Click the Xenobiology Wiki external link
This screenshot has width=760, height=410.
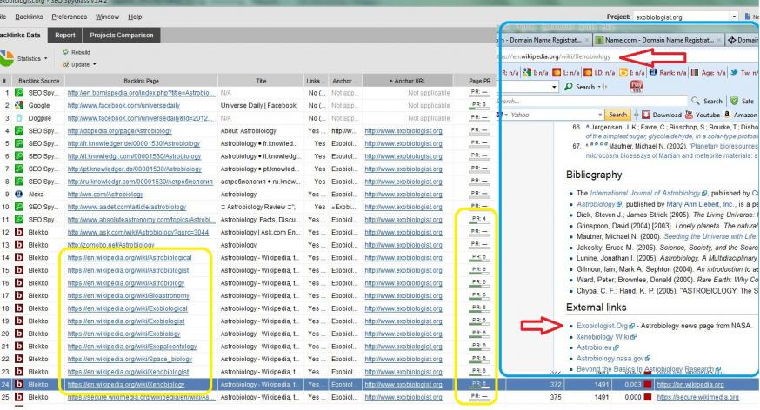coord(603,336)
